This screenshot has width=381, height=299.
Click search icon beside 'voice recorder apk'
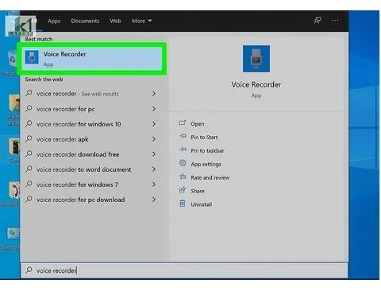[x=29, y=139]
